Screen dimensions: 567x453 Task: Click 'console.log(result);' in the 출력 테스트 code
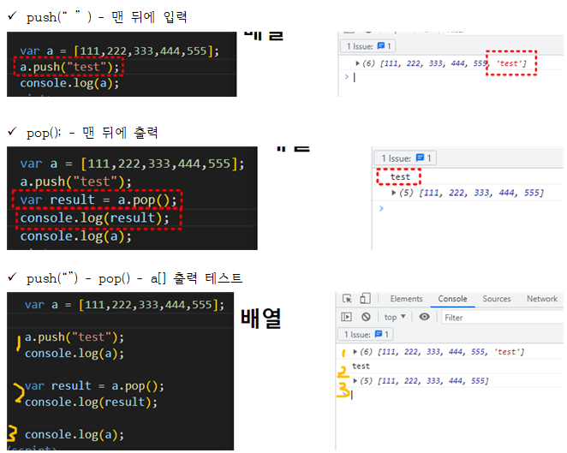(91, 402)
